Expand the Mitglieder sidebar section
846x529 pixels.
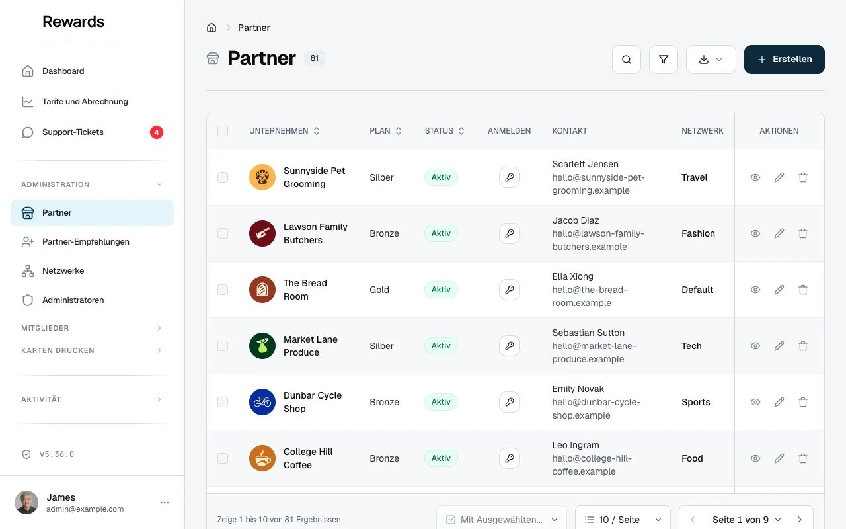click(x=92, y=328)
